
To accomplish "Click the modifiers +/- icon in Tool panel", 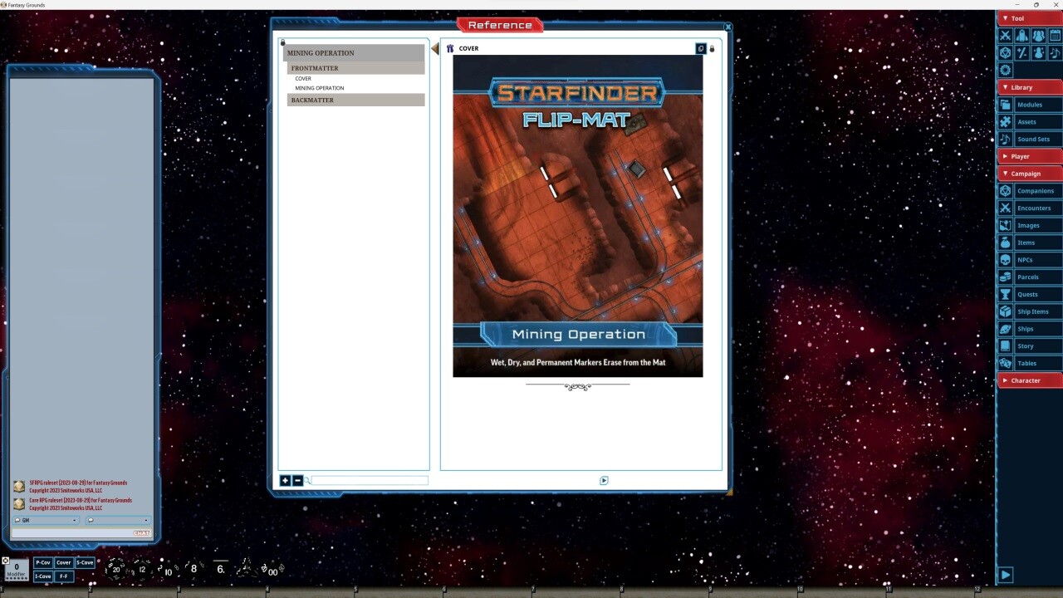I will point(1022,52).
